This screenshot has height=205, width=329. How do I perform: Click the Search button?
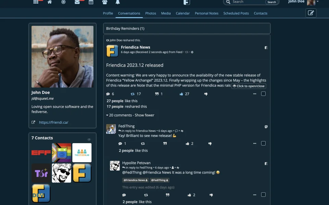coord(272,2)
